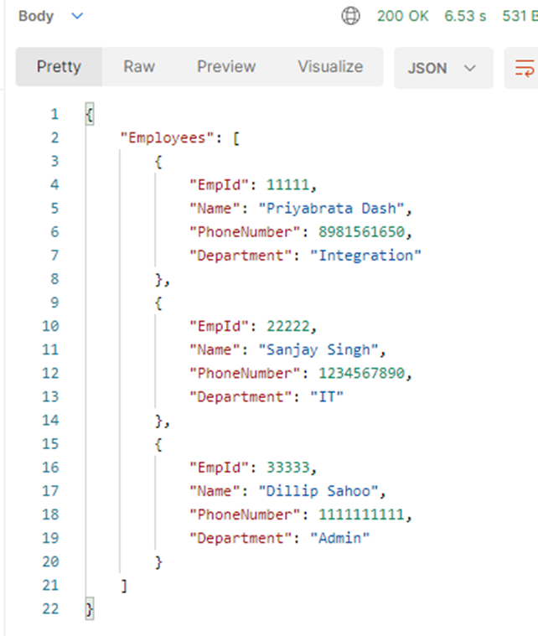Click the name "Dillip Sahoo"
This screenshot has height=636, width=538.
click(x=318, y=491)
